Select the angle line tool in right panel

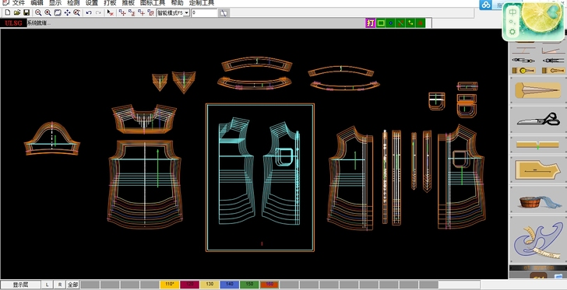[553, 50]
